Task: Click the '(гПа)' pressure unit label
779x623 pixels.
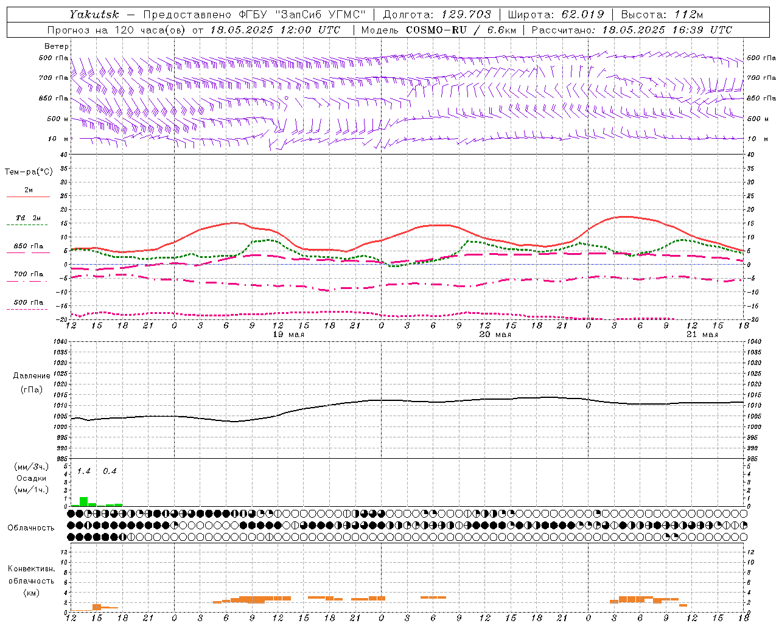Action: coord(32,390)
